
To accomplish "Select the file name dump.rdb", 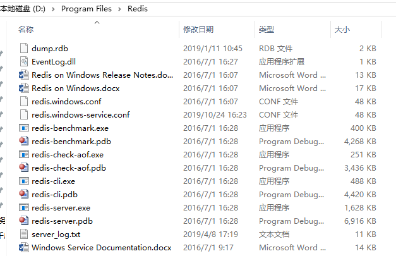I will [50, 49].
